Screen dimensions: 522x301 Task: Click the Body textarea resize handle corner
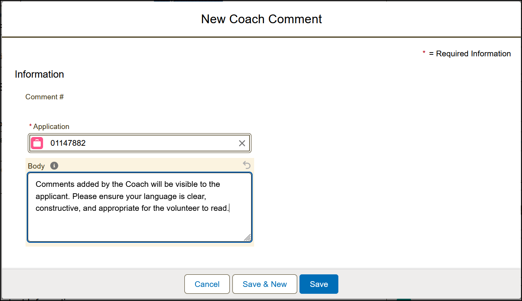[x=247, y=238]
